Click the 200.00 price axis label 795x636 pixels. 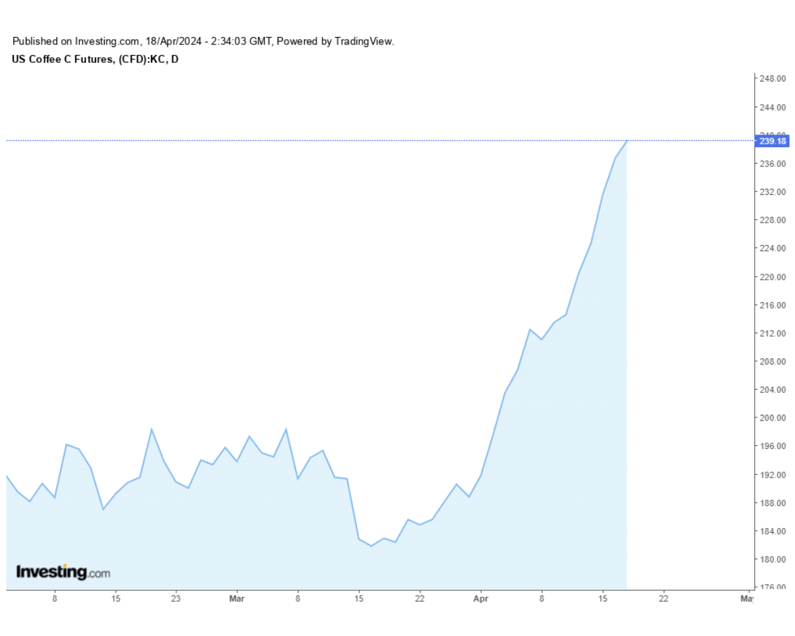coord(772,418)
